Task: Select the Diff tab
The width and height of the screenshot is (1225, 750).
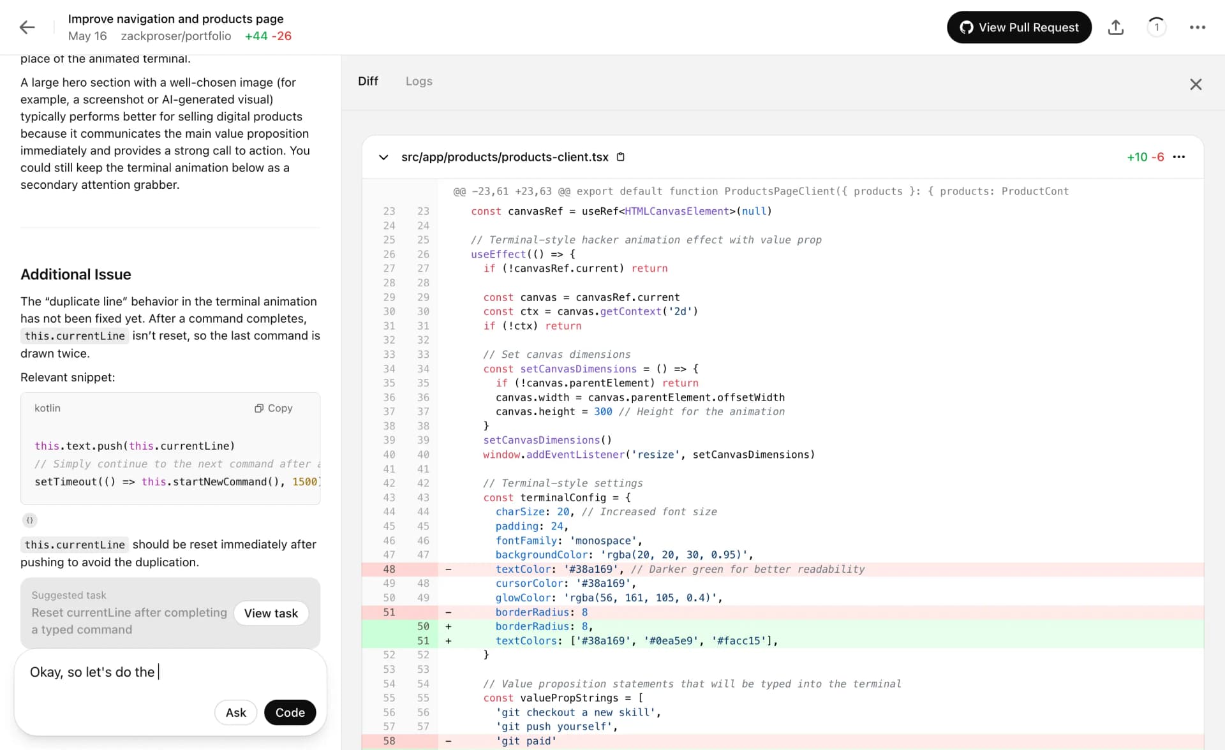Action: tap(368, 81)
